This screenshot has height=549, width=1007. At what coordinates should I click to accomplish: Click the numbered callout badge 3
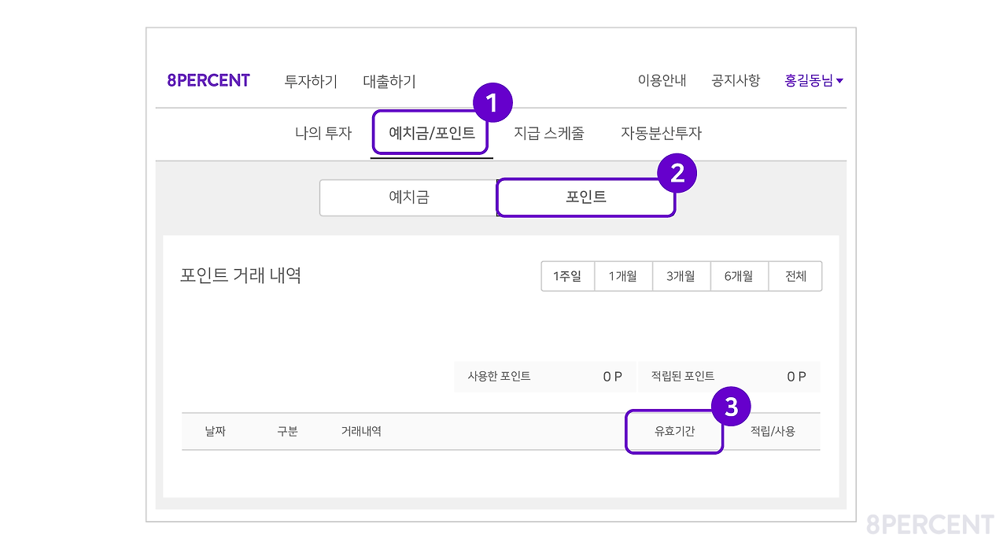[x=729, y=405]
